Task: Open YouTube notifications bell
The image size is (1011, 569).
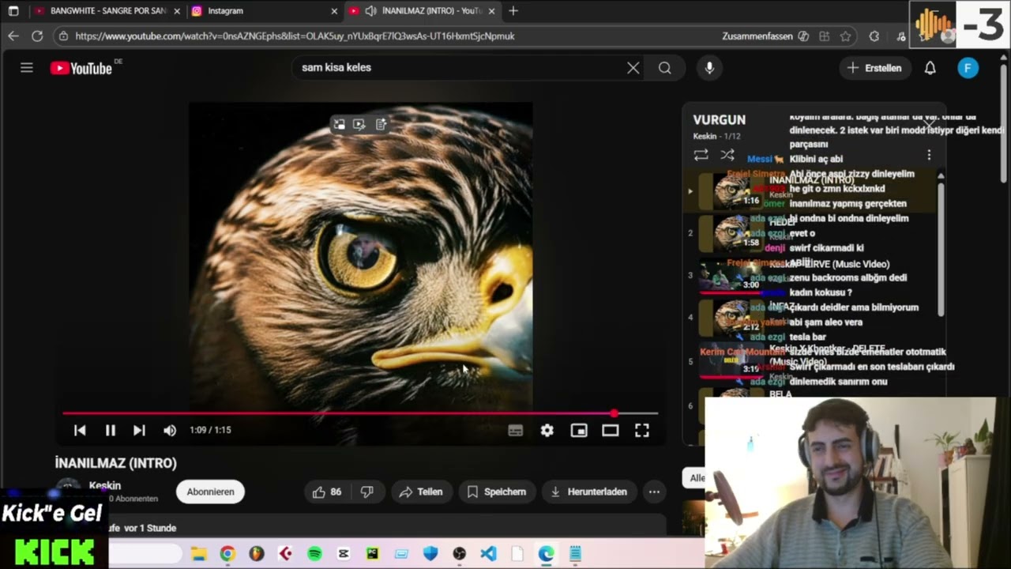Action: tap(930, 68)
